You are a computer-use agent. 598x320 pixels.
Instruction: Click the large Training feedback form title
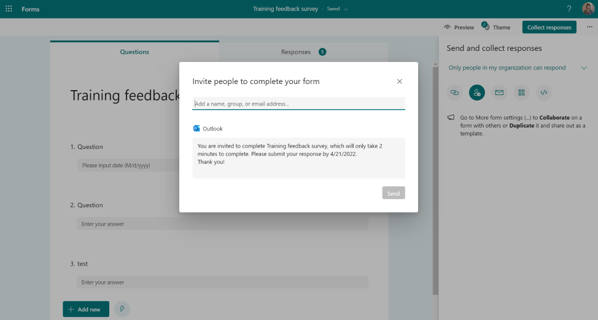[x=125, y=95]
